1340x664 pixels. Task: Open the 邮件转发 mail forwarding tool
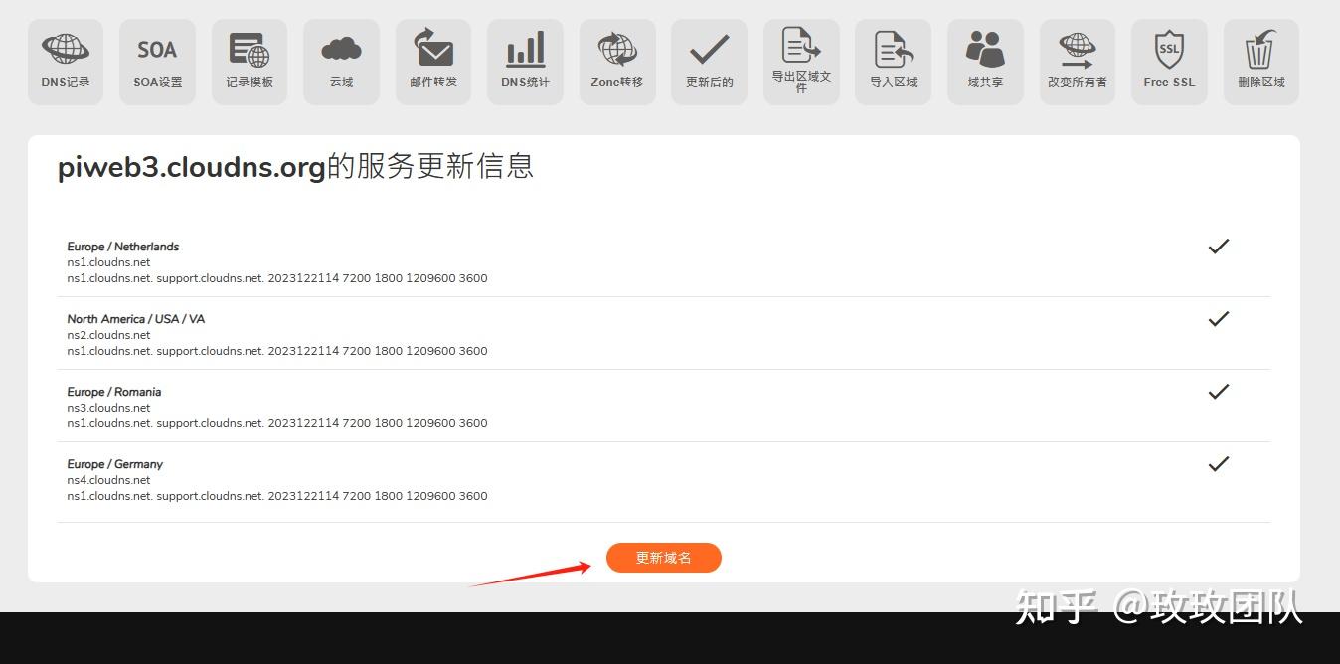(x=432, y=61)
